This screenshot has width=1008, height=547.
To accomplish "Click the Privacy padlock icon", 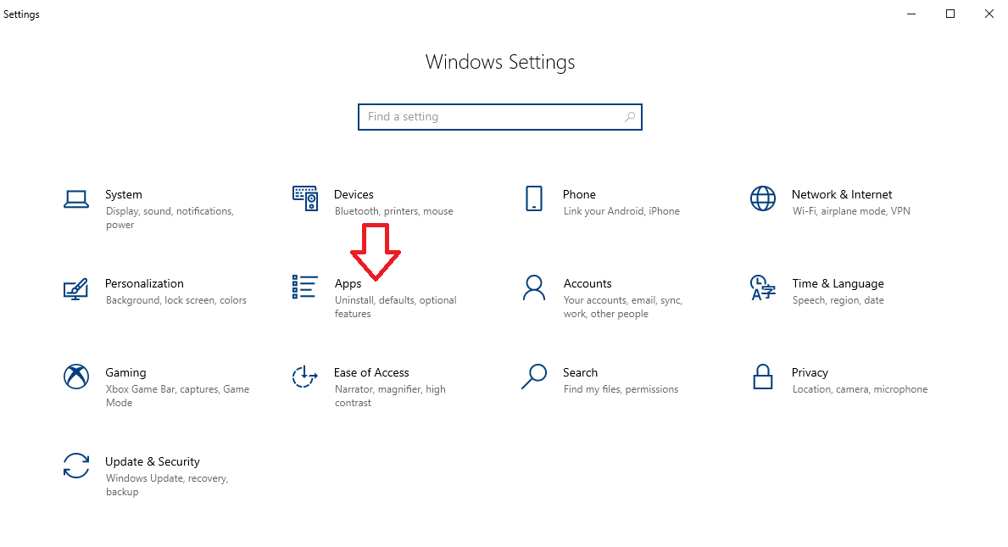I will 762,377.
